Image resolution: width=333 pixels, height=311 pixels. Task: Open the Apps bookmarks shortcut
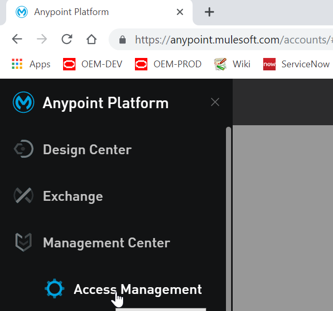31,64
